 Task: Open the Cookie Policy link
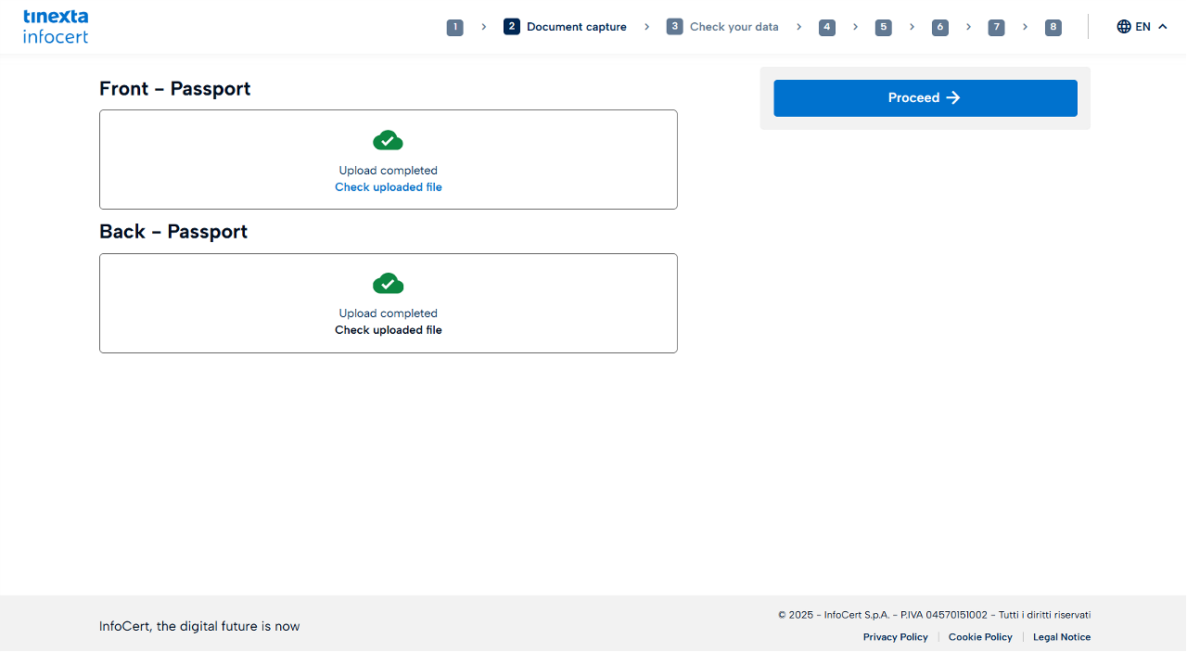[x=980, y=637]
